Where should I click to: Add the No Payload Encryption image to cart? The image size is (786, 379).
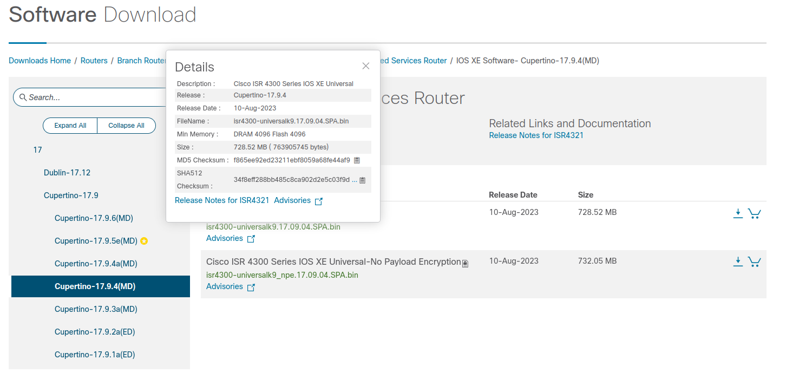coord(755,261)
